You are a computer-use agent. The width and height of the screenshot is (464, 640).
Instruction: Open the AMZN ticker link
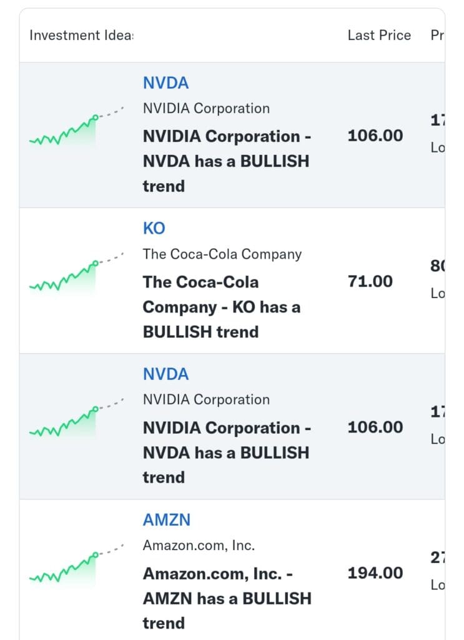click(166, 520)
